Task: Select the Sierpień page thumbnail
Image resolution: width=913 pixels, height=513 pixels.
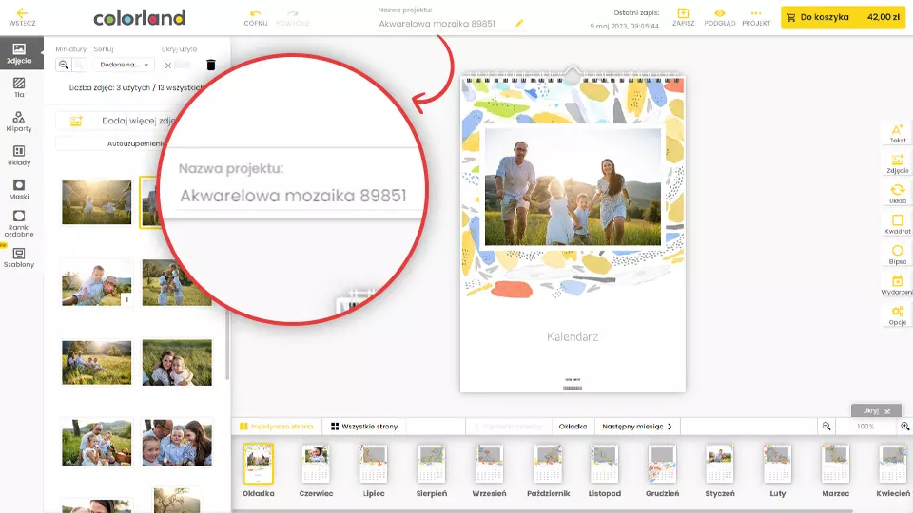Action: coord(431,464)
